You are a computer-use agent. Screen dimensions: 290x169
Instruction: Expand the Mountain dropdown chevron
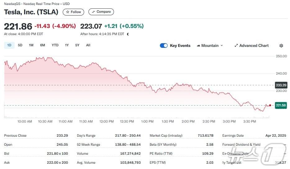pyautogui.click(x=222, y=46)
